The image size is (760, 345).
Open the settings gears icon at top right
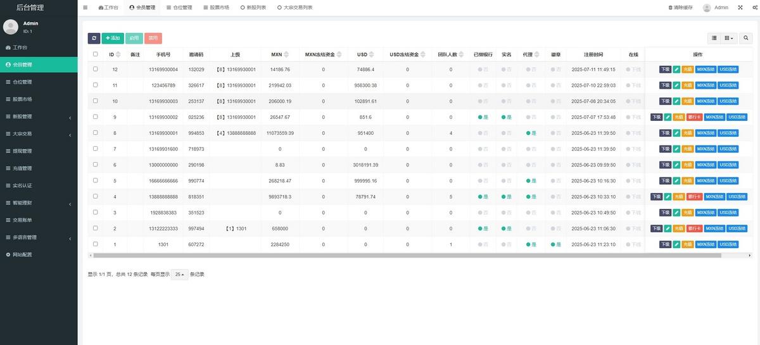pos(753,8)
